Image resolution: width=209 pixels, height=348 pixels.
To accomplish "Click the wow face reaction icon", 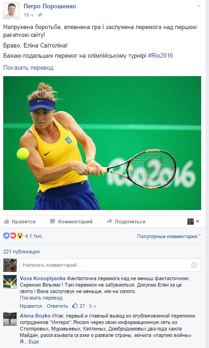I will click(20, 236).
